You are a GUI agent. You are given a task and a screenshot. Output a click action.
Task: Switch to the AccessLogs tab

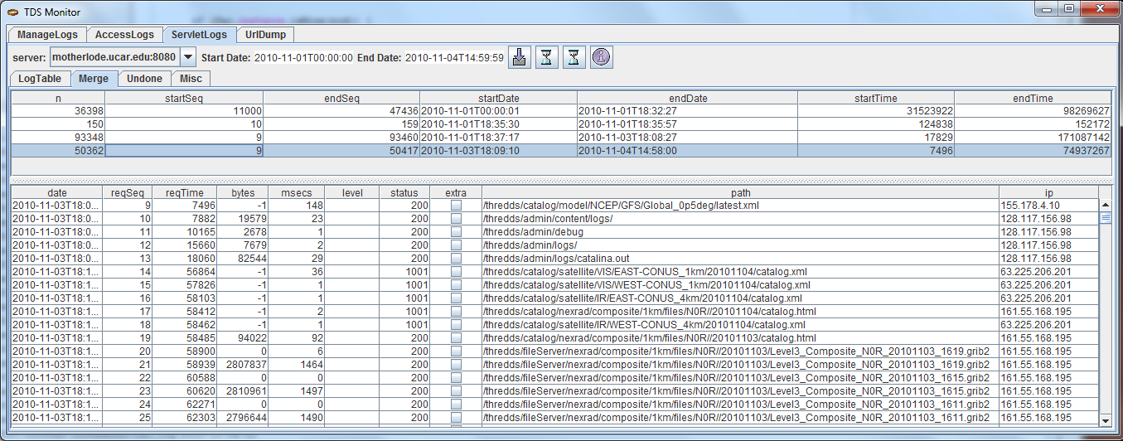[x=124, y=35]
